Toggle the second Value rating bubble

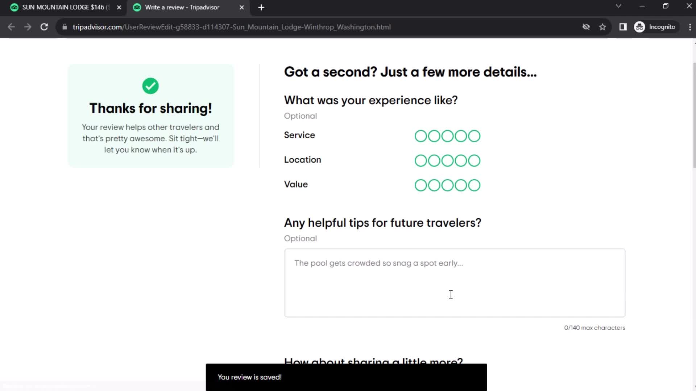coord(434,185)
